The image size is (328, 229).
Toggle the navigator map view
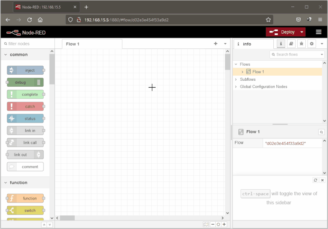(206, 224)
